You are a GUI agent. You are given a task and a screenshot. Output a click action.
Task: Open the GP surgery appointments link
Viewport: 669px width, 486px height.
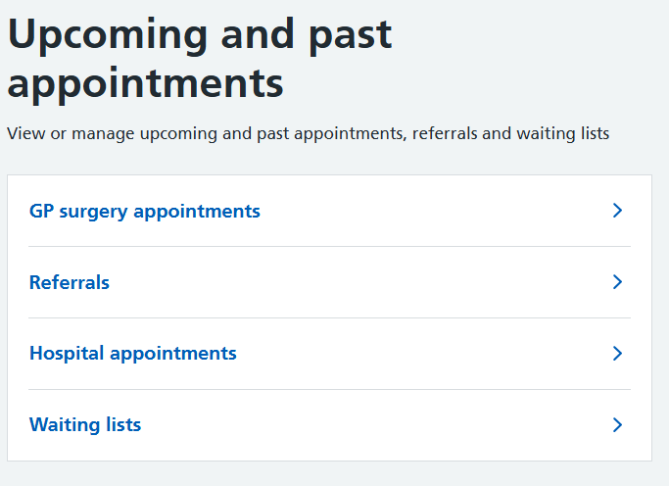145,211
